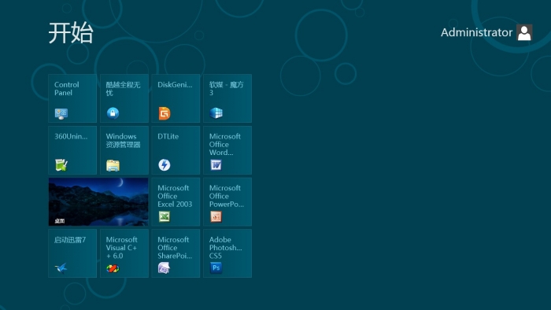The image size is (551, 310).
Task: Launch the DTLite lightning bolt tile
Action: pos(176,150)
